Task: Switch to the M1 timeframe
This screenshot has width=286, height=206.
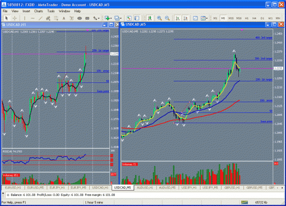Action: 215,18
